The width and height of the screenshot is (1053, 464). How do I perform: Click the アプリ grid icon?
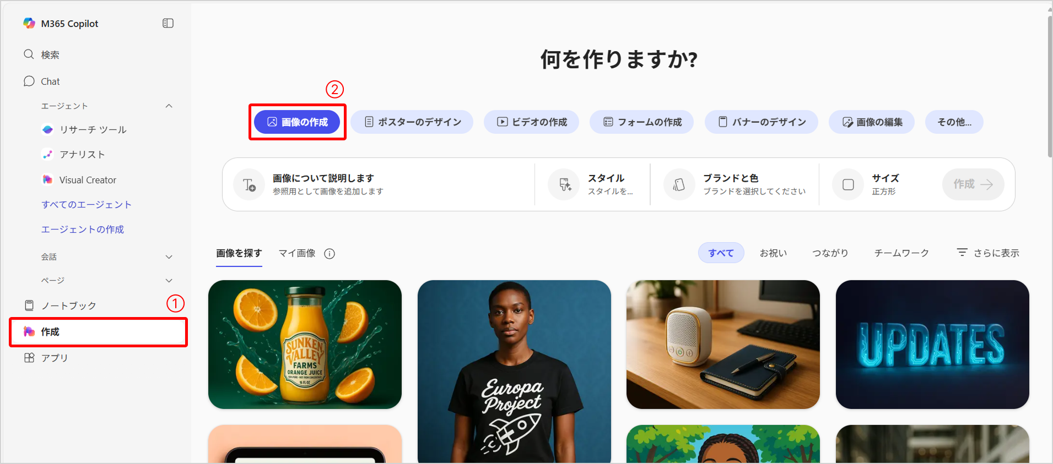click(x=29, y=358)
